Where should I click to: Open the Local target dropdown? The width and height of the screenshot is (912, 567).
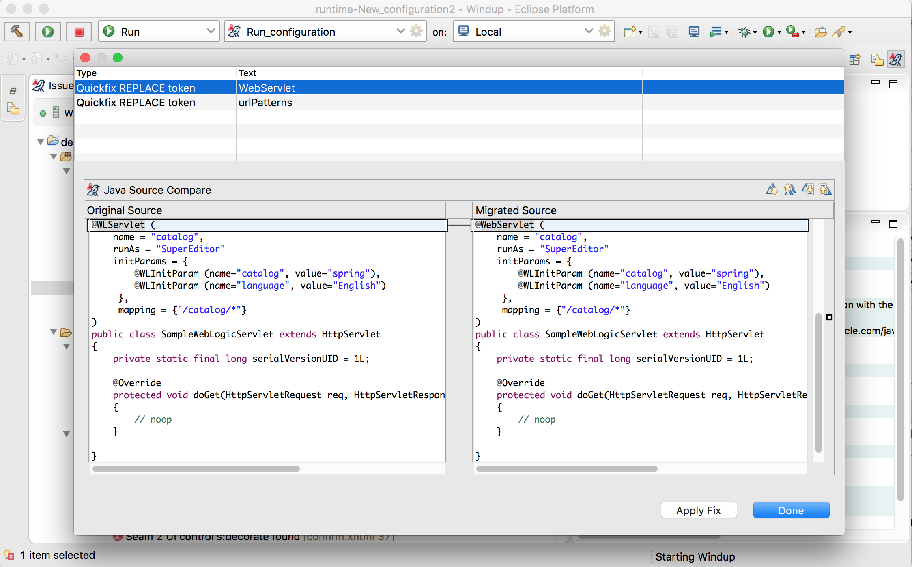pos(589,32)
